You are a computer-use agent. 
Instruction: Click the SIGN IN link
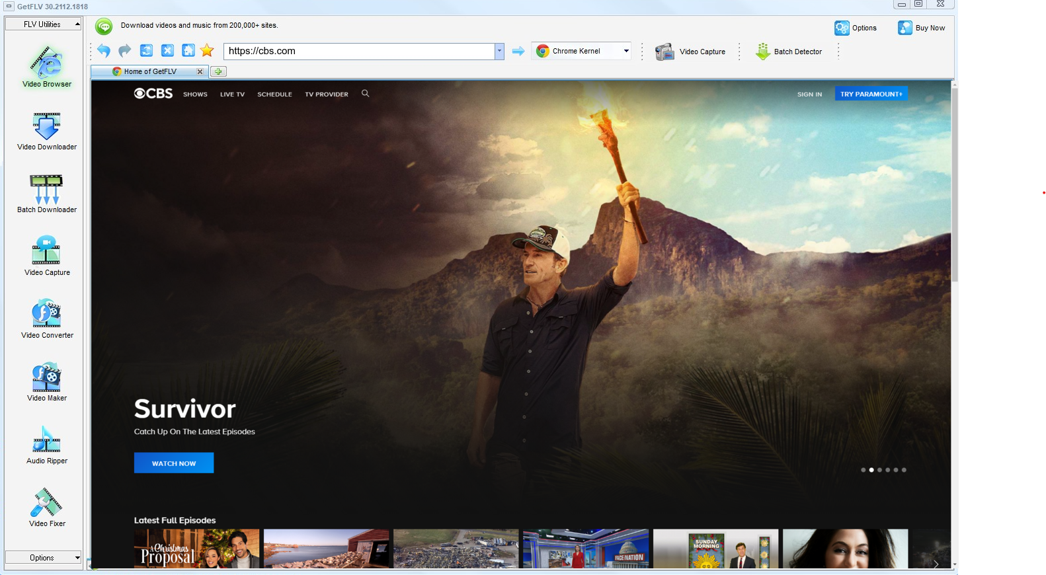coord(809,95)
